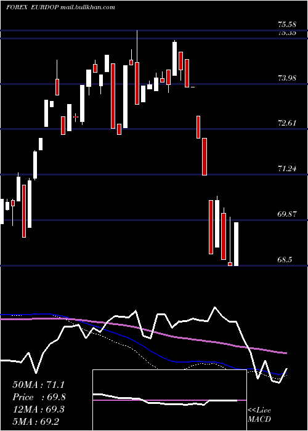Click the last white candle near 68.5
This screenshot has width=308, height=431.
236,244
